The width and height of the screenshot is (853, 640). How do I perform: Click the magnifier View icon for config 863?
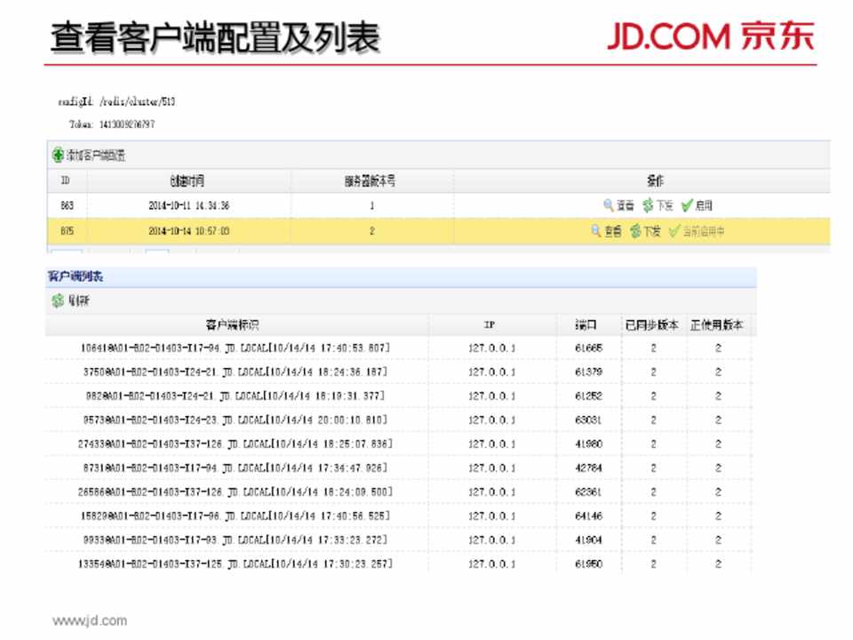[x=609, y=205]
